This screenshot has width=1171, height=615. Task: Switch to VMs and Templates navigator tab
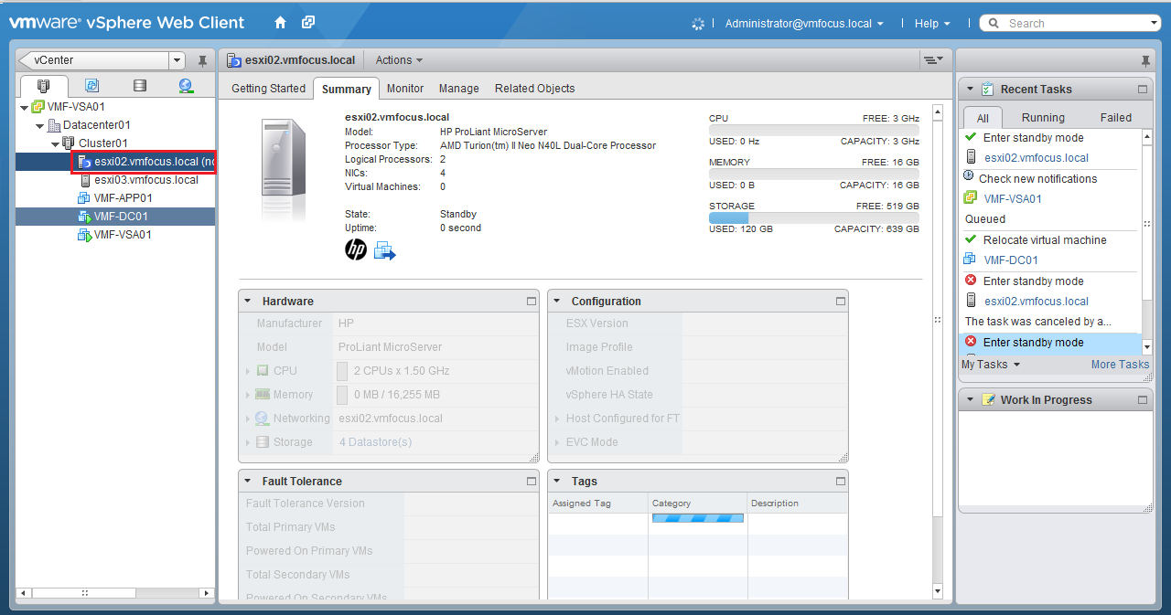tap(91, 86)
